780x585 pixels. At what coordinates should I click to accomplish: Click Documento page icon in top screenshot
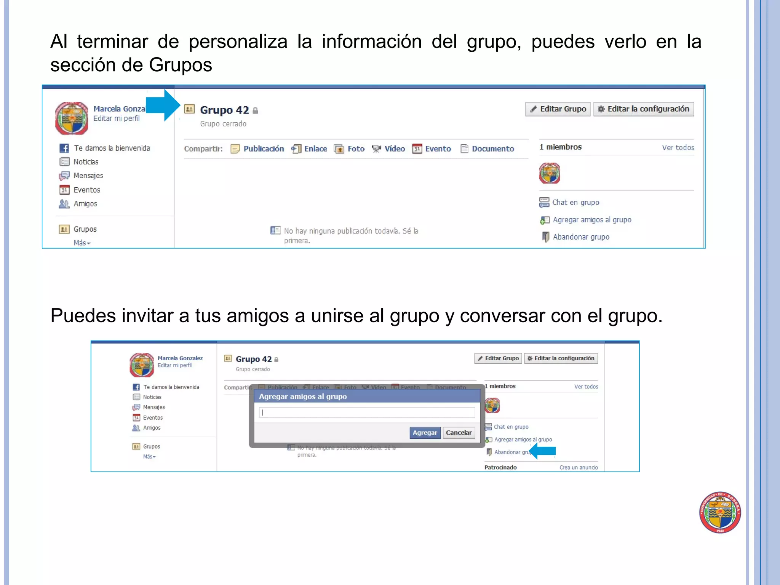tap(464, 149)
